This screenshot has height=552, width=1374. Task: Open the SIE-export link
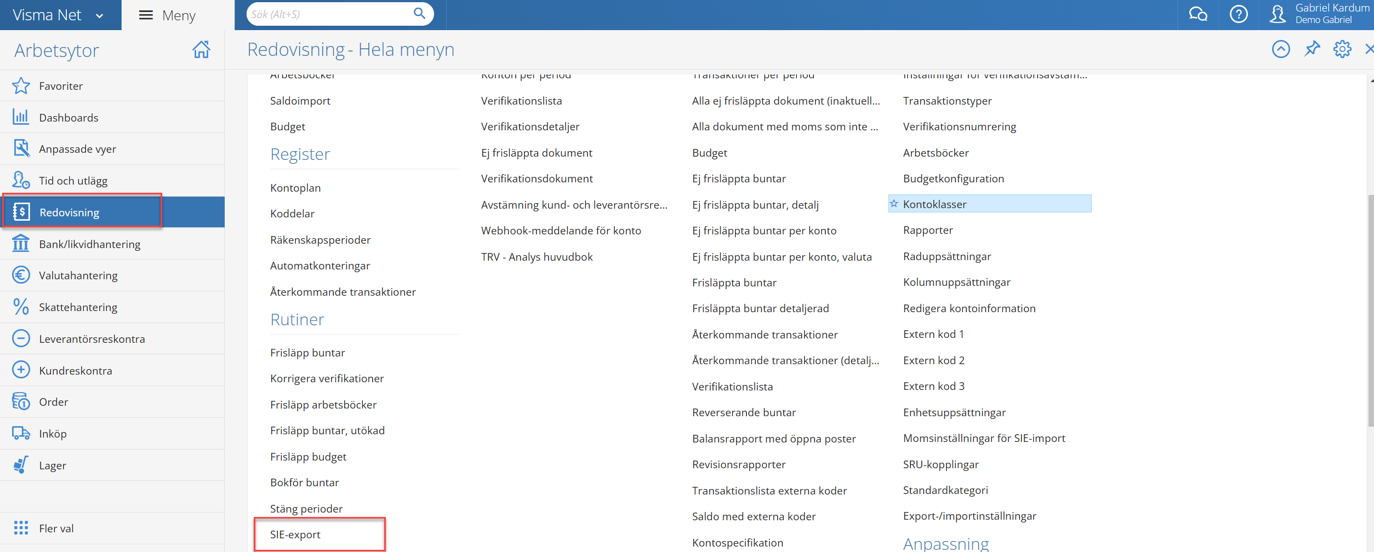(x=295, y=534)
